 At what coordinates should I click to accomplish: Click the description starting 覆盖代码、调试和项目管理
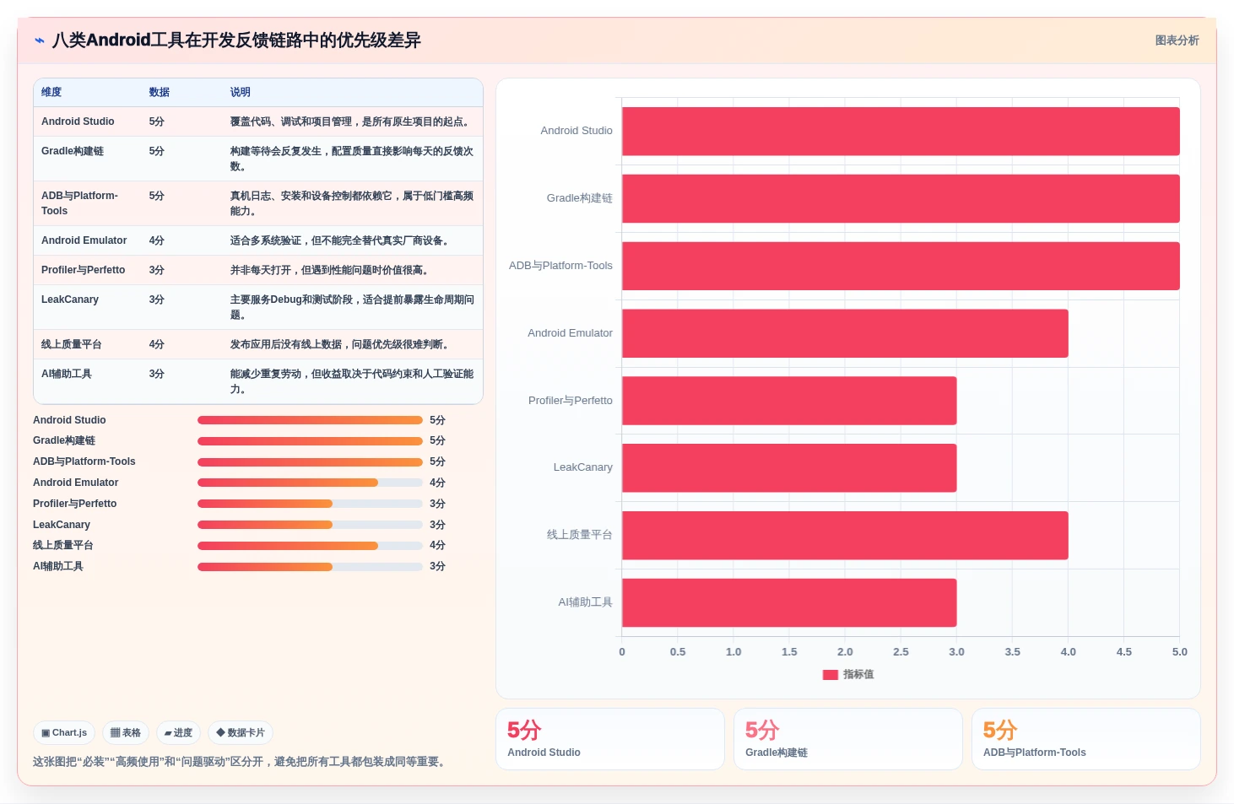(x=352, y=121)
